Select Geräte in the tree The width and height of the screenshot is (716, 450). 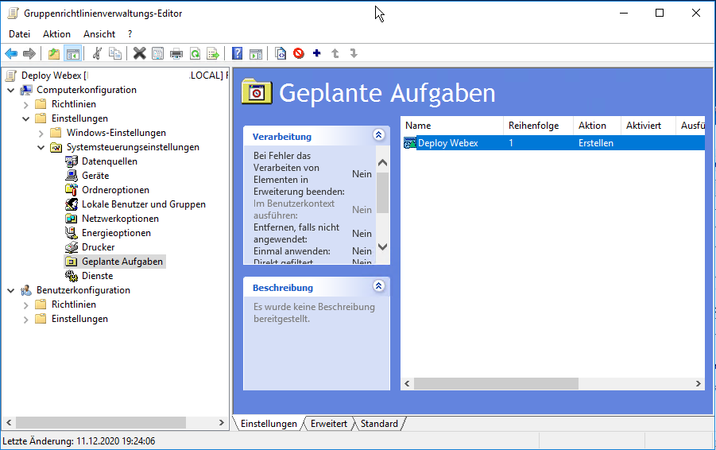[x=95, y=176]
